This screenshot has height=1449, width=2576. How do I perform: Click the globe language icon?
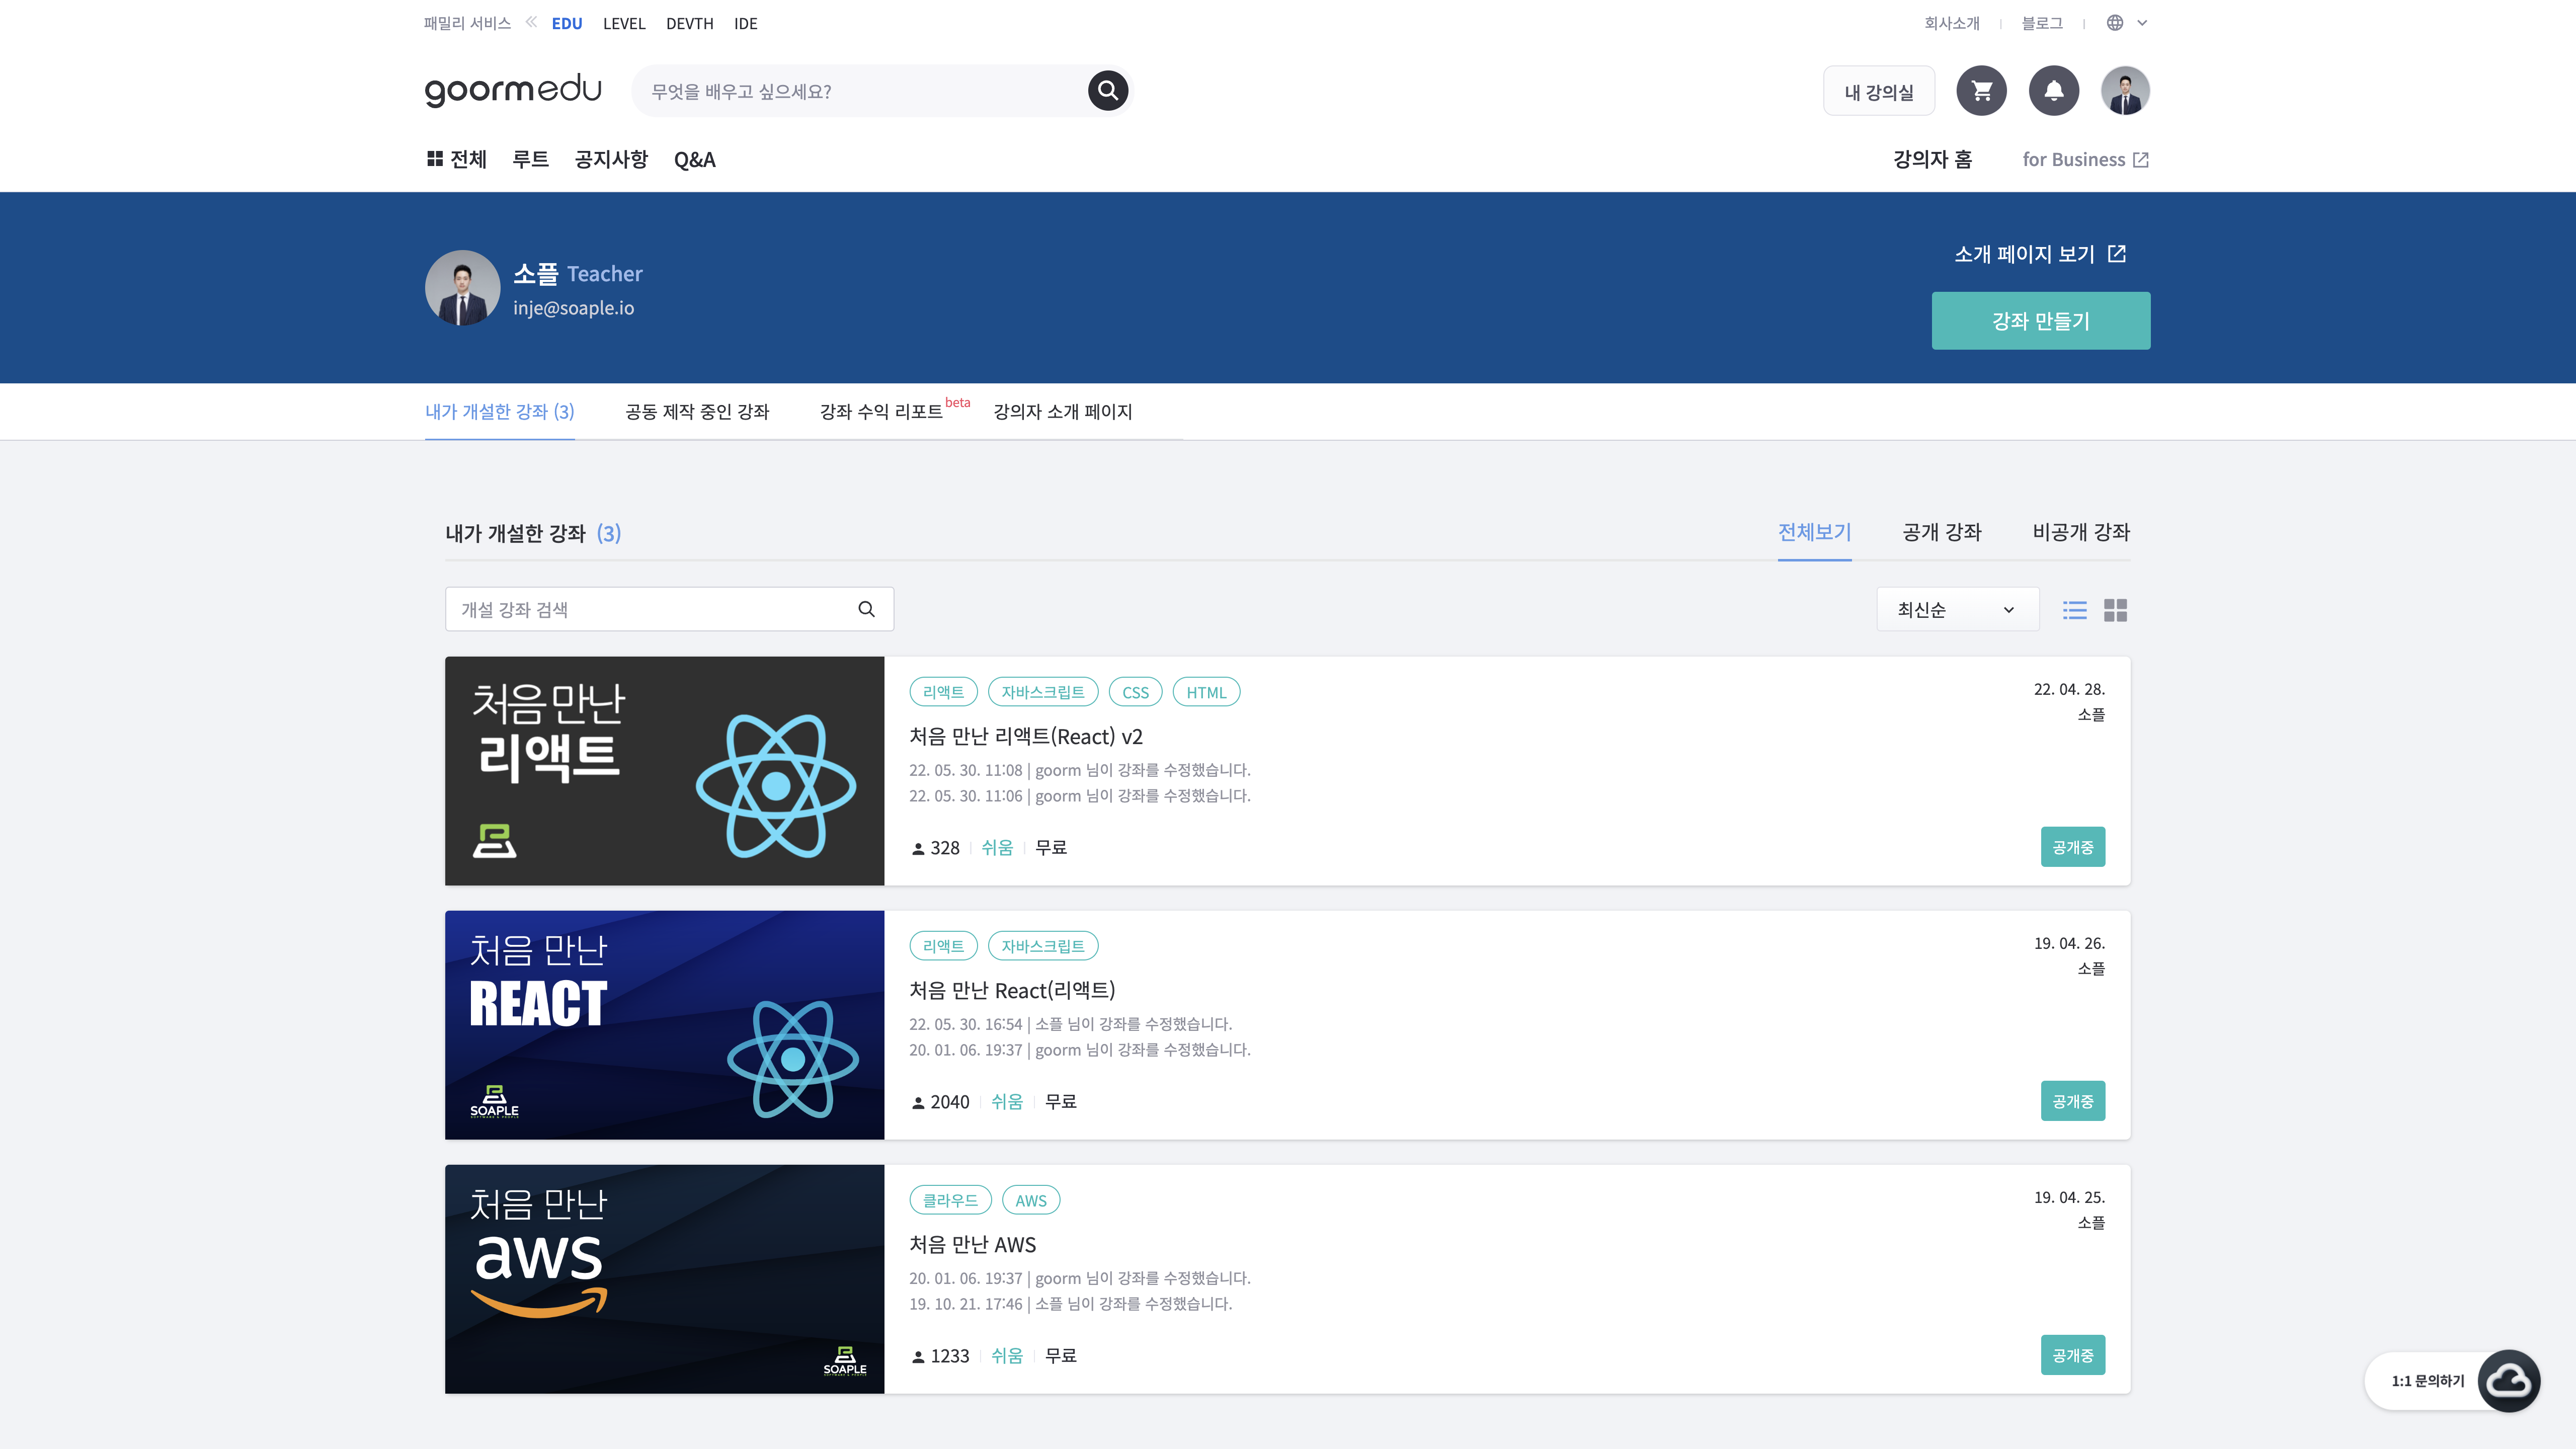2115,23
